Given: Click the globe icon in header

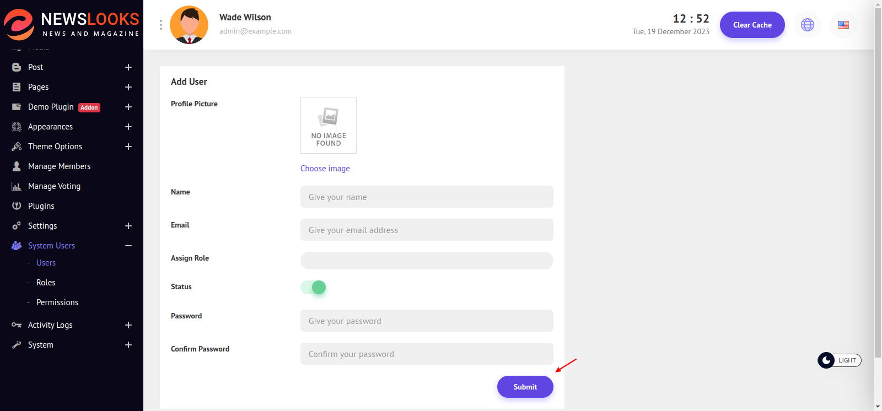Looking at the screenshot, I should [x=807, y=25].
